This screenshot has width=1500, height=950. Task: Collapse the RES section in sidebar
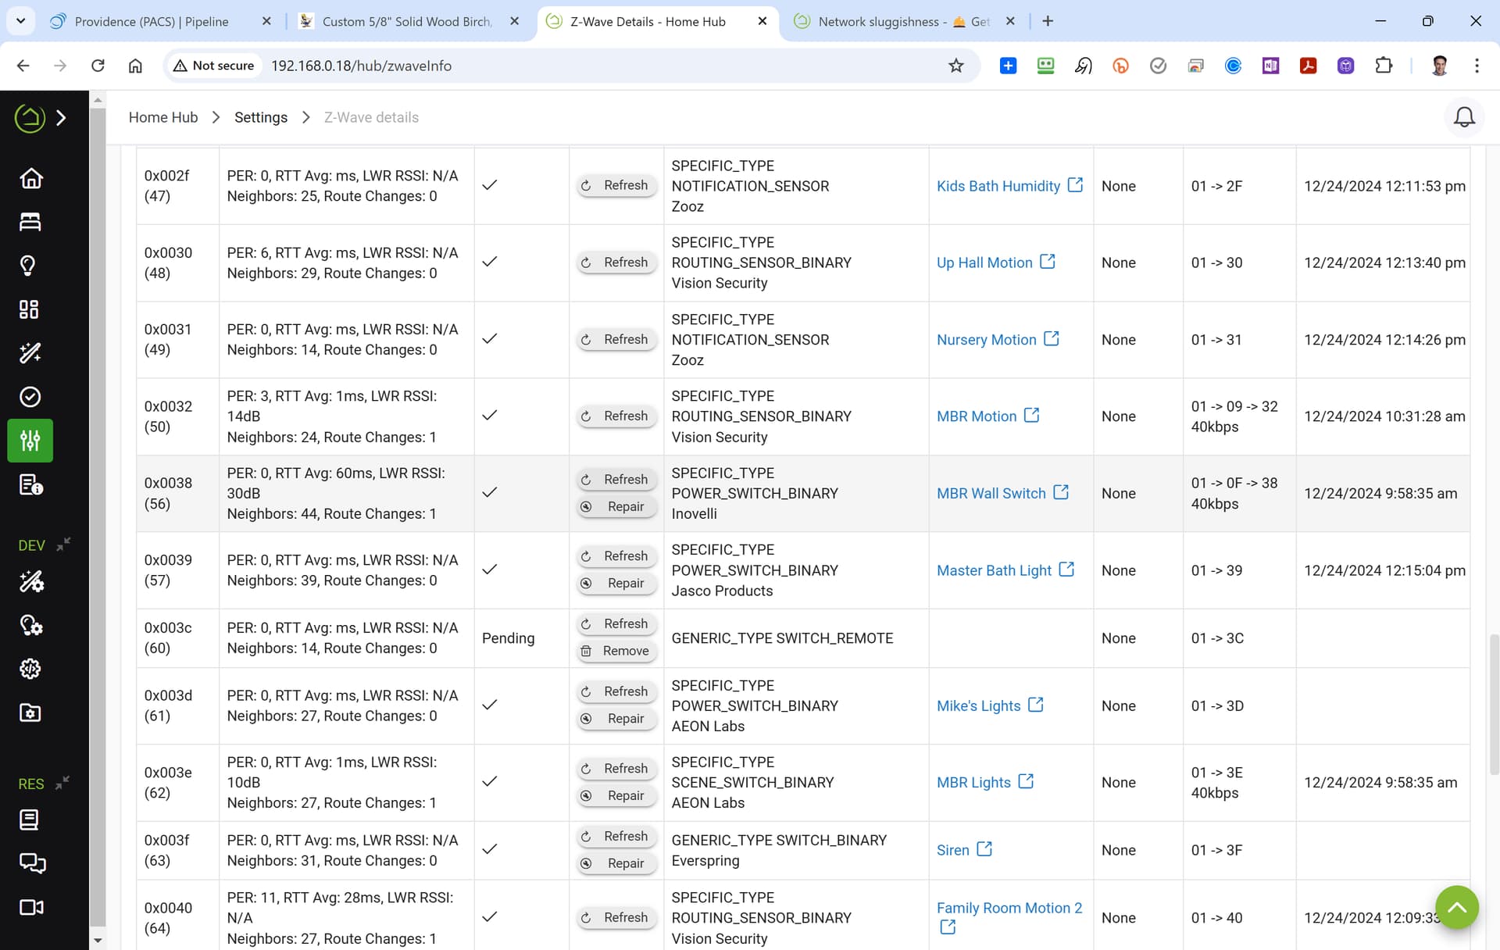(62, 782)
